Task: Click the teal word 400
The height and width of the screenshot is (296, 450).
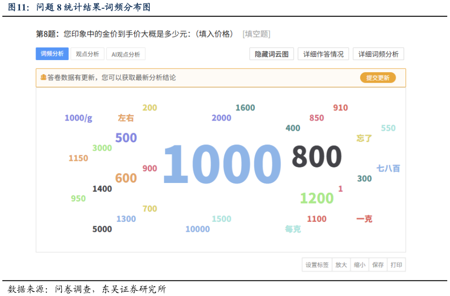Action: point(293,128)
